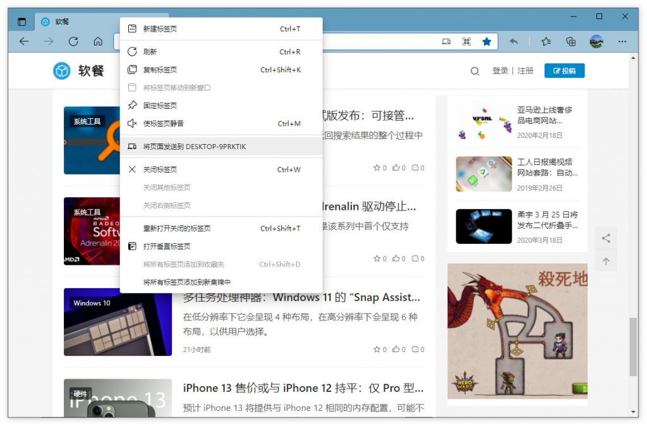The height and width of the screenshot is (426, 647).
Task: Share the article using the sidebar share icon
Action: (x=606, y=238)
